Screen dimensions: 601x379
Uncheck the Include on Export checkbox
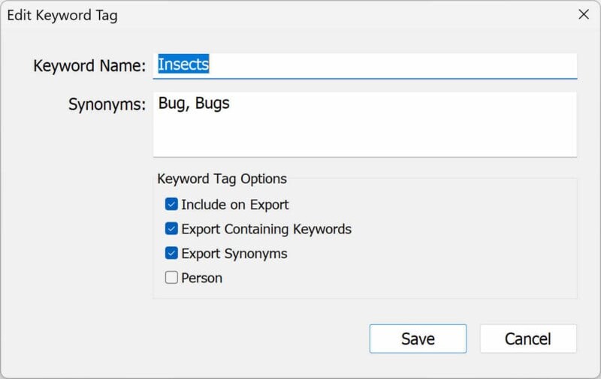click(171, 204)
